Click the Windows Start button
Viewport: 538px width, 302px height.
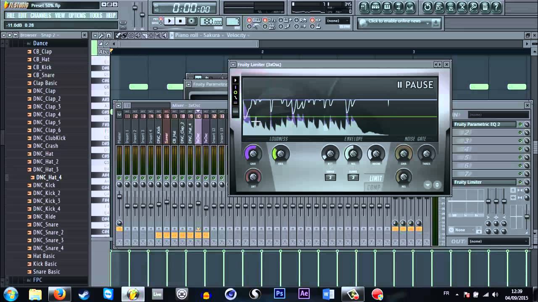pyautogui.click(x=11, y=294)
